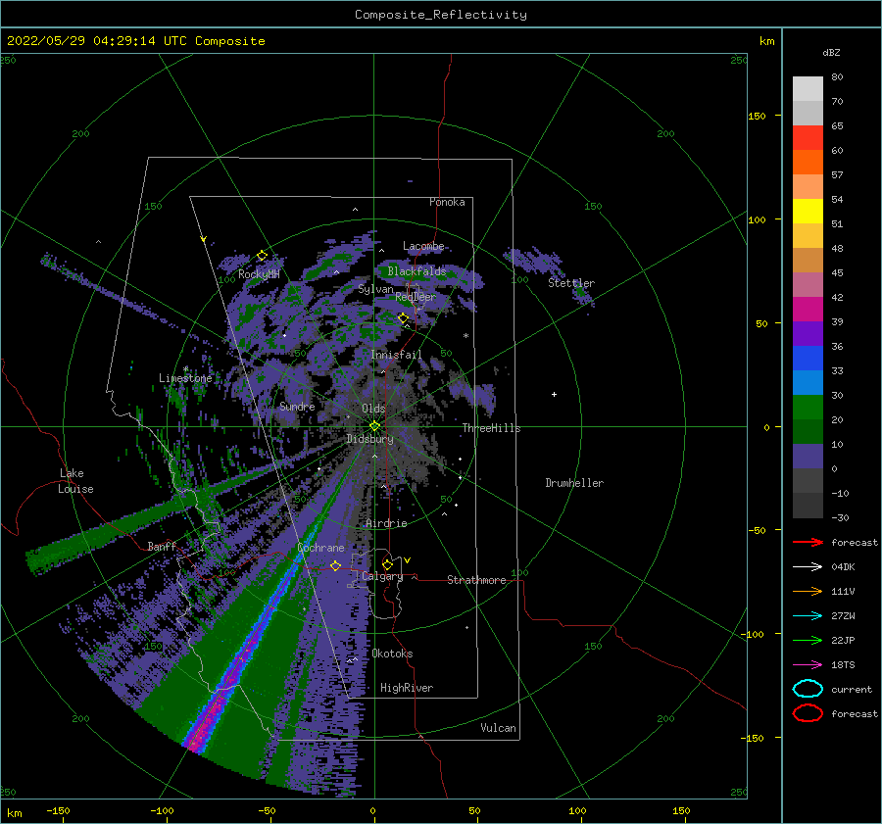Click the RockyMH label
882x824 pixels.
click(259, 274)
